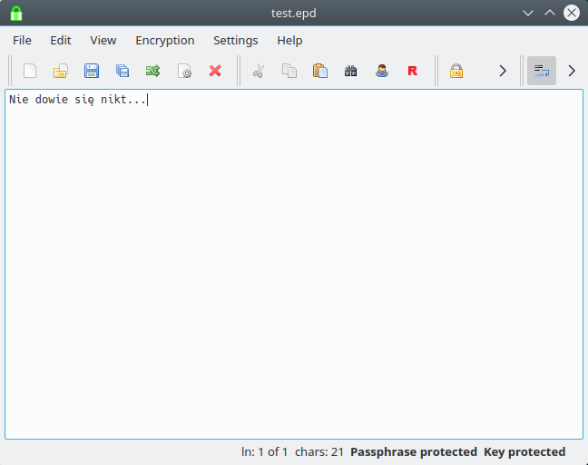Click the 'Passphrase protected' status label
The image size is (588, 465).
tap(414, 452)
